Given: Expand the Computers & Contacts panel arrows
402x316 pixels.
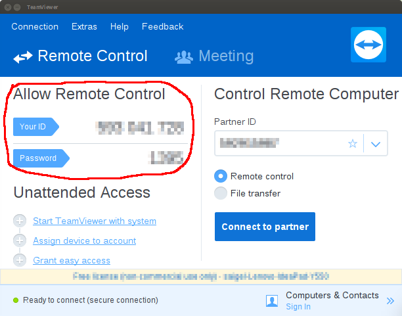Looking at the screenshot, I should click(390, 301).
